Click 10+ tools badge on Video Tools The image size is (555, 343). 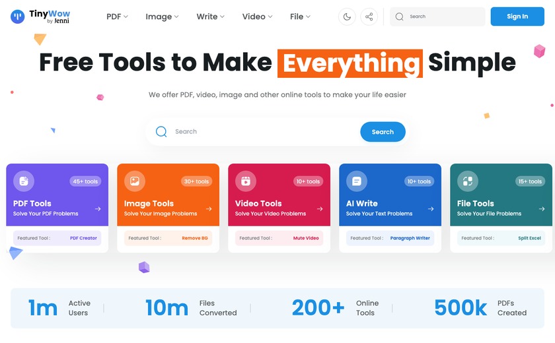(308, 181)
